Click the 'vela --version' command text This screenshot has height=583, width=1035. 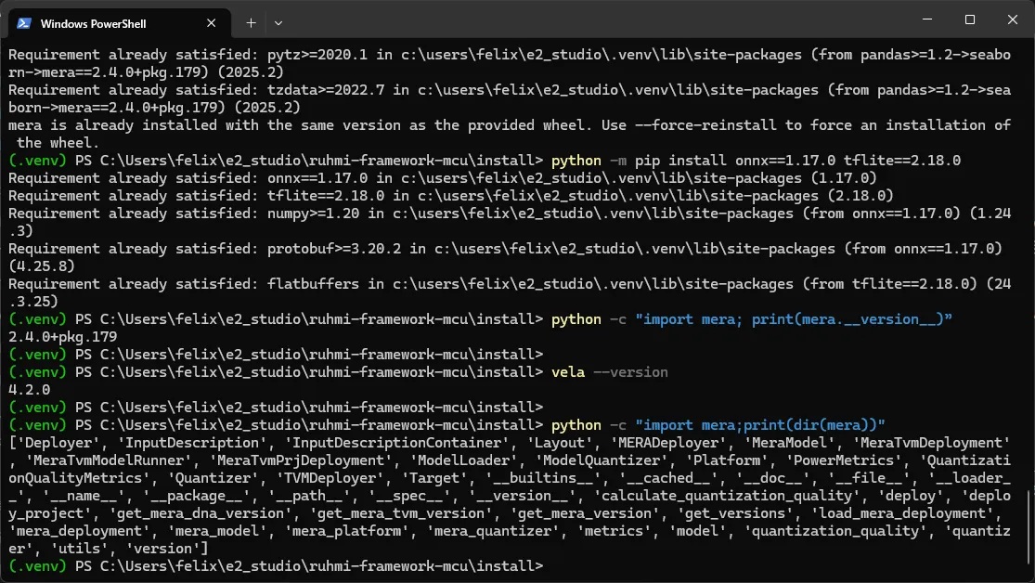(609, 371)
